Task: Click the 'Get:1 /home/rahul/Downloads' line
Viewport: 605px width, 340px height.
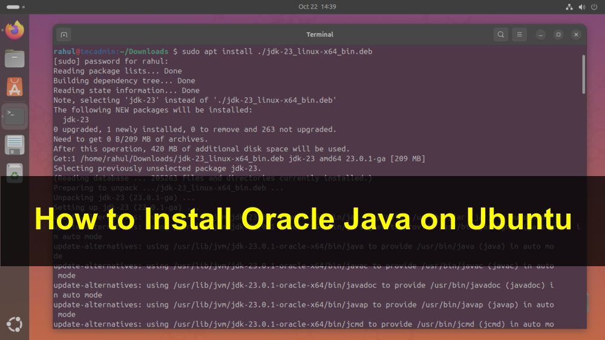Action: [239, 159]
